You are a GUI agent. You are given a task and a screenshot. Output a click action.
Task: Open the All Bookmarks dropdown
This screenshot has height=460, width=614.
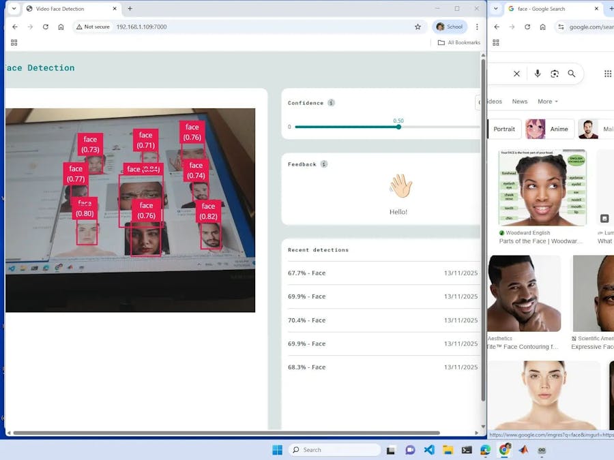click(458, 42)
